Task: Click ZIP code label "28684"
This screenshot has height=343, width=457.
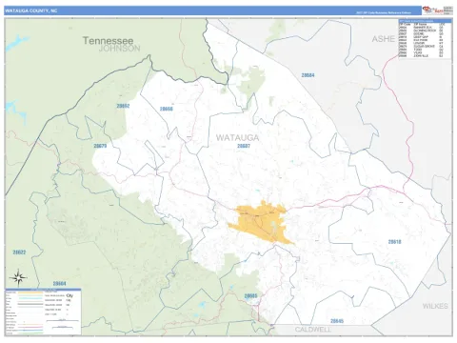Action: [x=308, y=75]
